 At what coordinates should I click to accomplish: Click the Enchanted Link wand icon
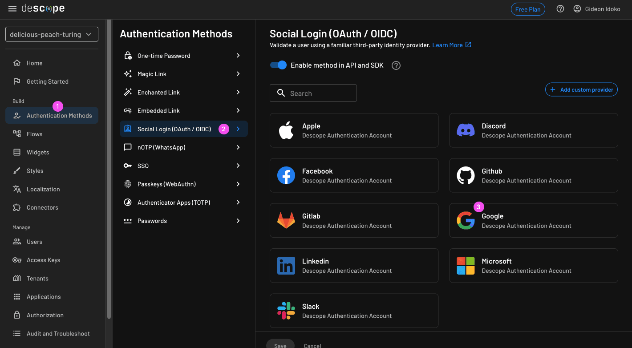[128, 92]
